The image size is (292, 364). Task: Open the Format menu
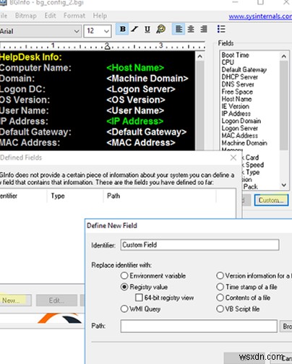pyautogui.click(x=74, y=16)
